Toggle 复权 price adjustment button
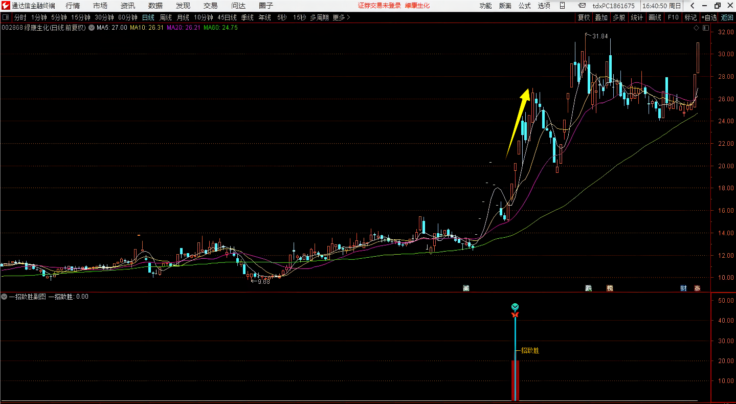This screenshot has height=404, width=736. pyautogui.click(x=584, y=17)
